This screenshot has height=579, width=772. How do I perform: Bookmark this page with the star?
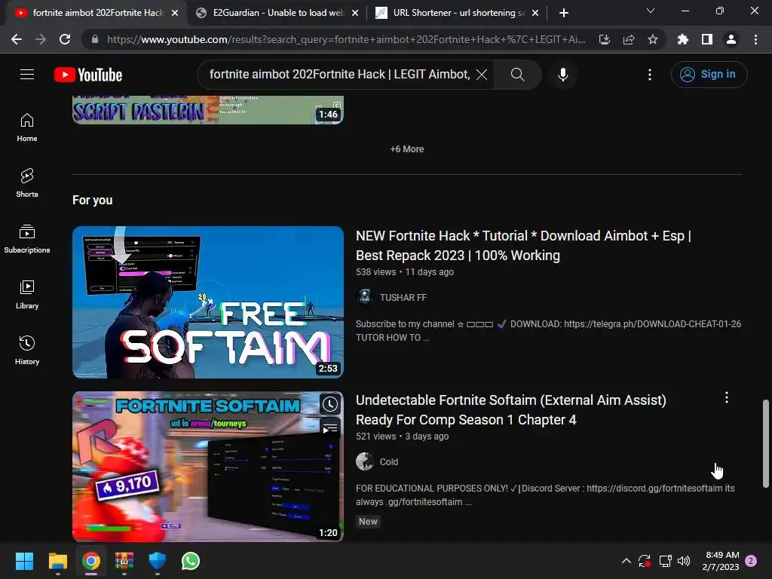click(653, 39)
